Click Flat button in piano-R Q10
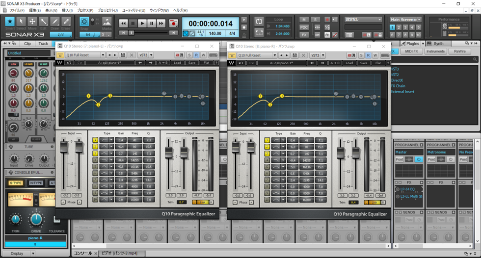Screen dimensions: 481x258 378,63
